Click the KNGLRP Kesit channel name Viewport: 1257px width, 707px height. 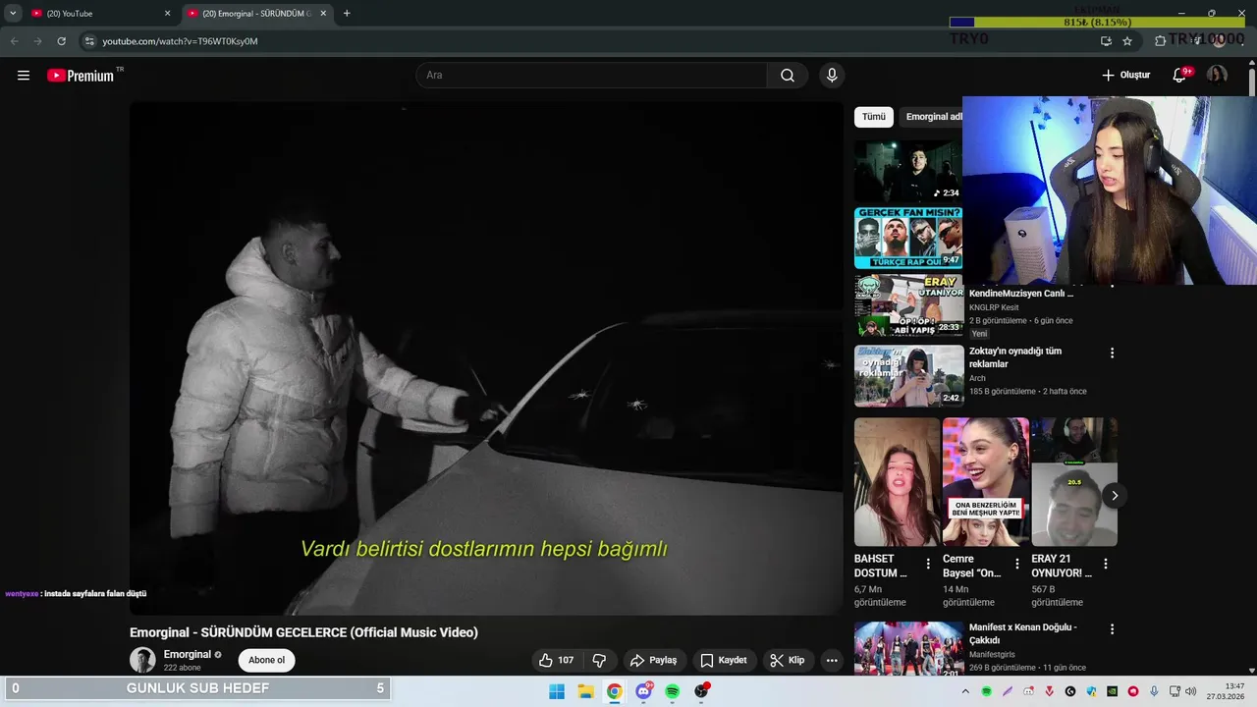(994, 307)
